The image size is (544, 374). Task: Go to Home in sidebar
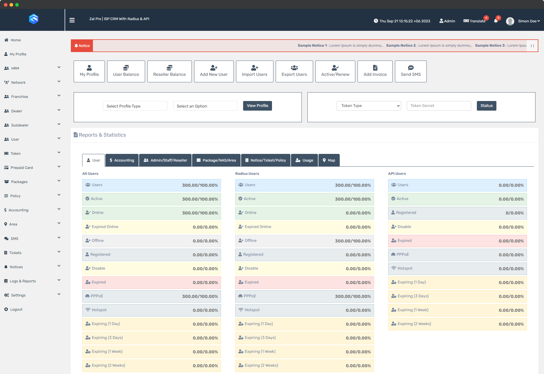point(13,40)
